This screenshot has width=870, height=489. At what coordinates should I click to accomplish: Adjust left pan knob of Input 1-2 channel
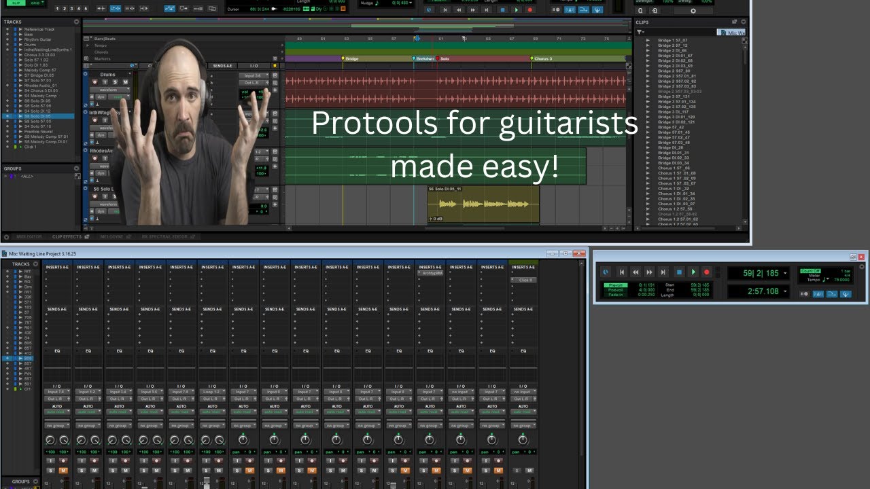[x=81, y=440]
